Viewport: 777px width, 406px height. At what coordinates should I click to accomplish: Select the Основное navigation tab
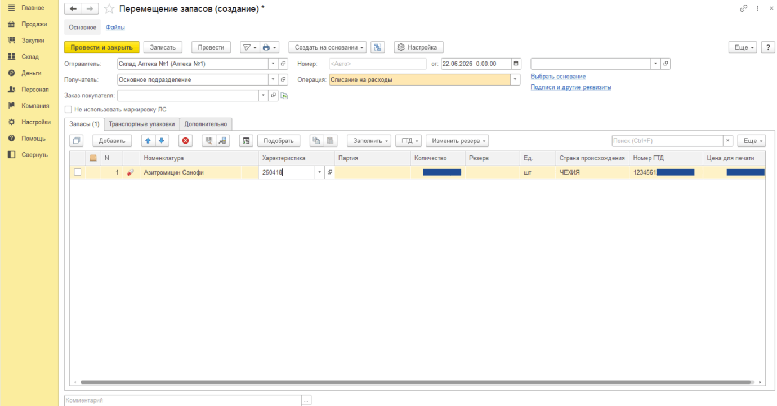[x=83, y=27]
